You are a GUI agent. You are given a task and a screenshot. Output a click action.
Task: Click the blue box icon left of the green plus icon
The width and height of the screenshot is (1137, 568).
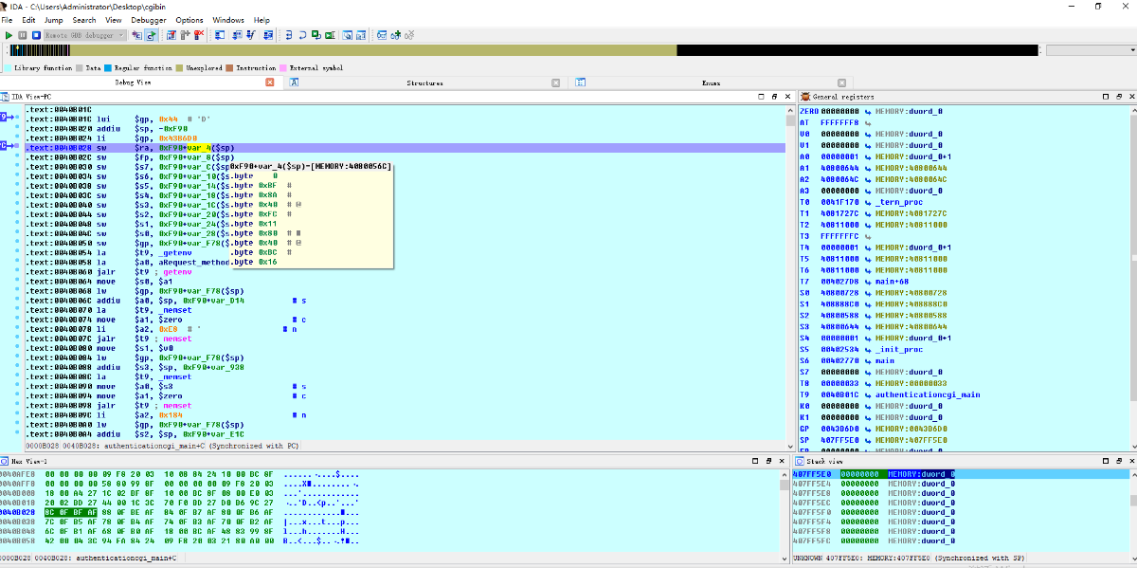(x=382, y=35)
